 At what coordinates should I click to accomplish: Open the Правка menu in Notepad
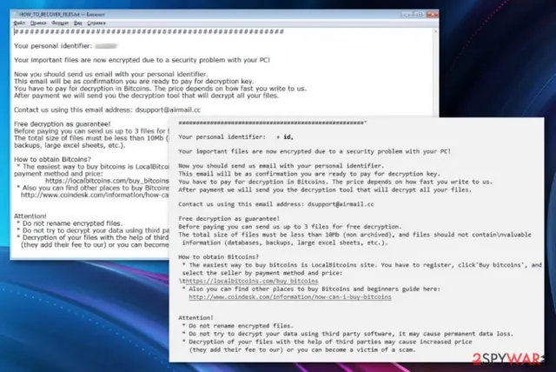pyautogui.click(x=38, y=23)
